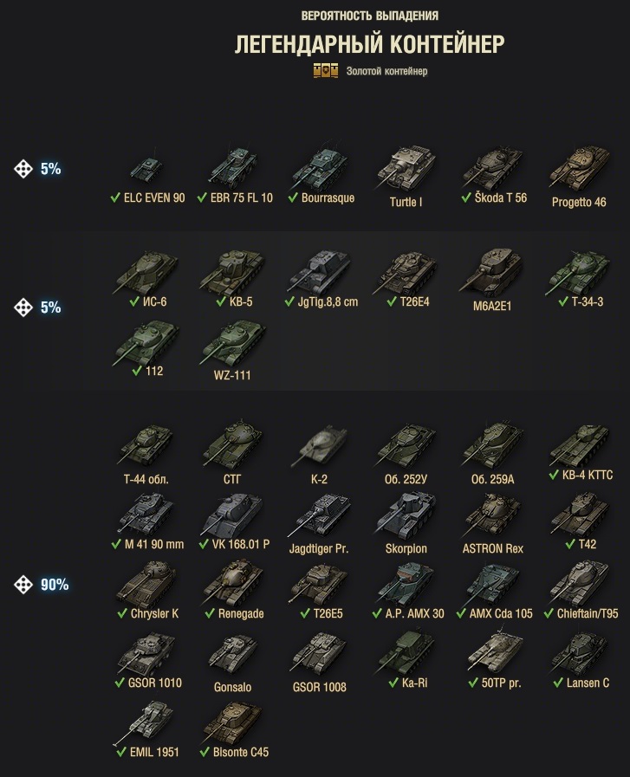This screenshot has height=777, width=630.
Task: Click dice icon beside first 5% row
Action: pos(23,169)
